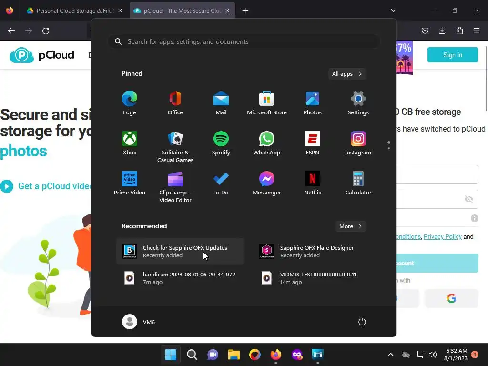Open the Extensions puzzle icon
This screenshot has height=366, width=488.
[459, 30]
